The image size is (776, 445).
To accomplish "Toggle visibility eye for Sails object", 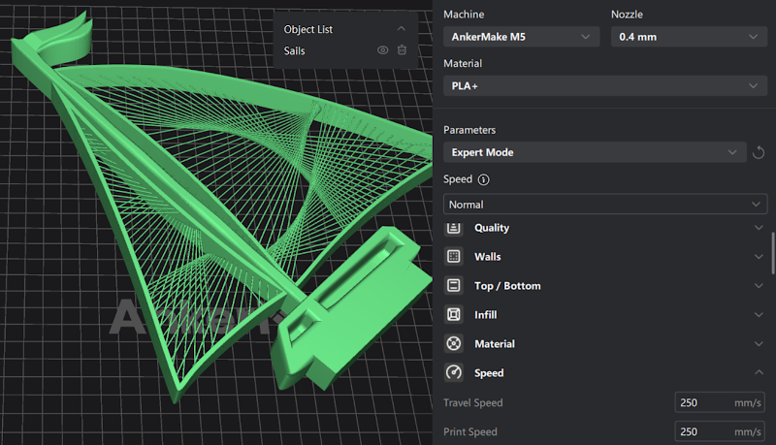I will point(382,50).
